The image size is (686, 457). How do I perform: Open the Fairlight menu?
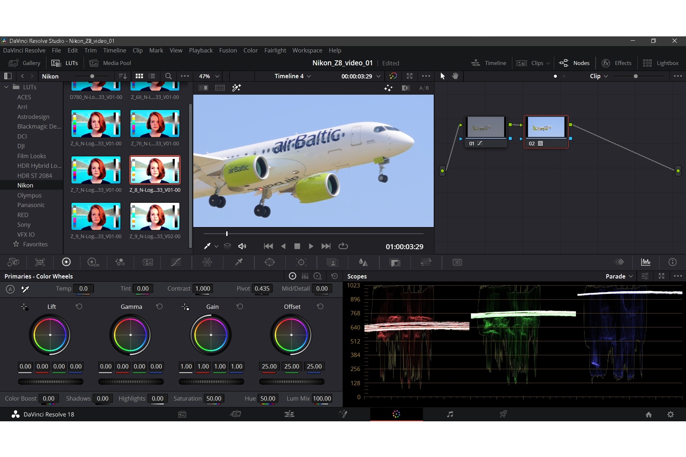275,50
